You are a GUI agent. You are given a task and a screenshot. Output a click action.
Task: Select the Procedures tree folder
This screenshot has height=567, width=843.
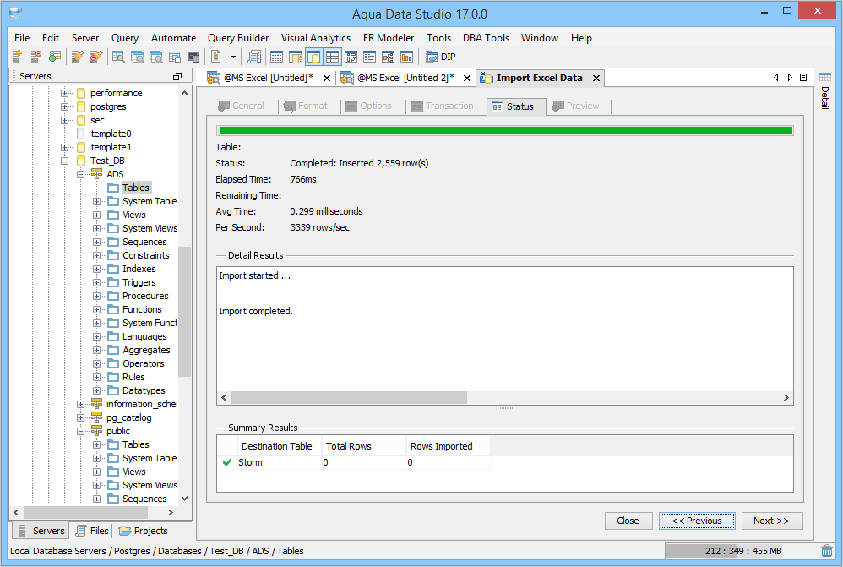coord(145,296)
